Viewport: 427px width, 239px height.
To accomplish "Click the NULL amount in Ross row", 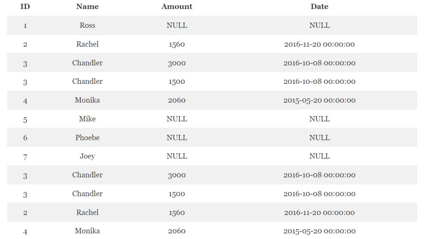I will point(177,25).
